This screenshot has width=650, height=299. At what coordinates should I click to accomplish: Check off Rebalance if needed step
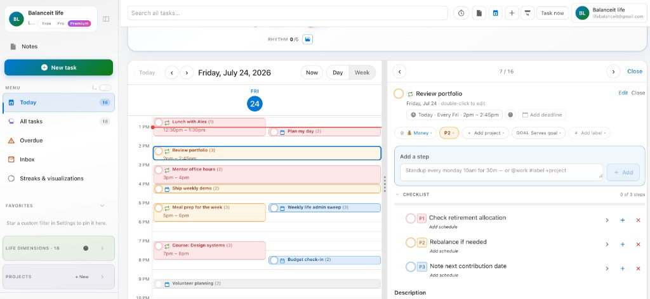pyautogui.click(x=411, y=243)
